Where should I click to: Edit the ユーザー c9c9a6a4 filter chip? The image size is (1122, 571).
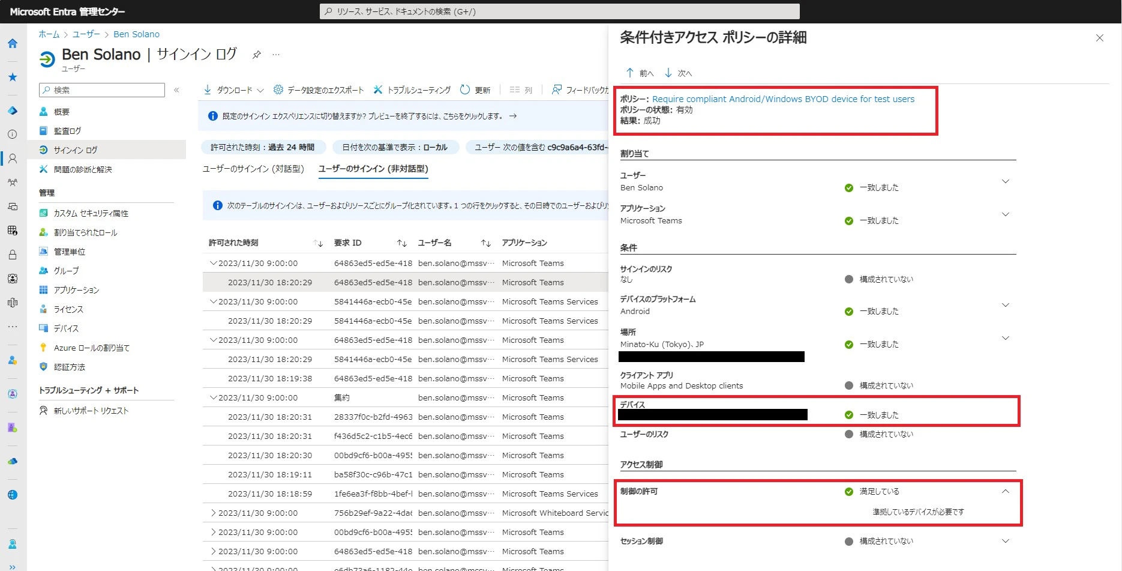pos(538,147)
